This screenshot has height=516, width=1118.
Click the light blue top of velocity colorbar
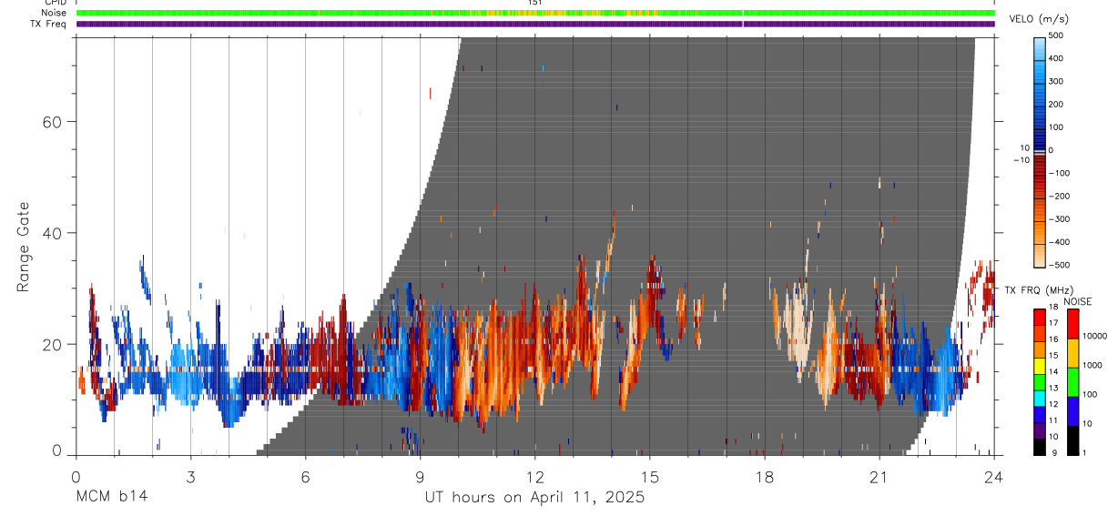point(1039,46)
